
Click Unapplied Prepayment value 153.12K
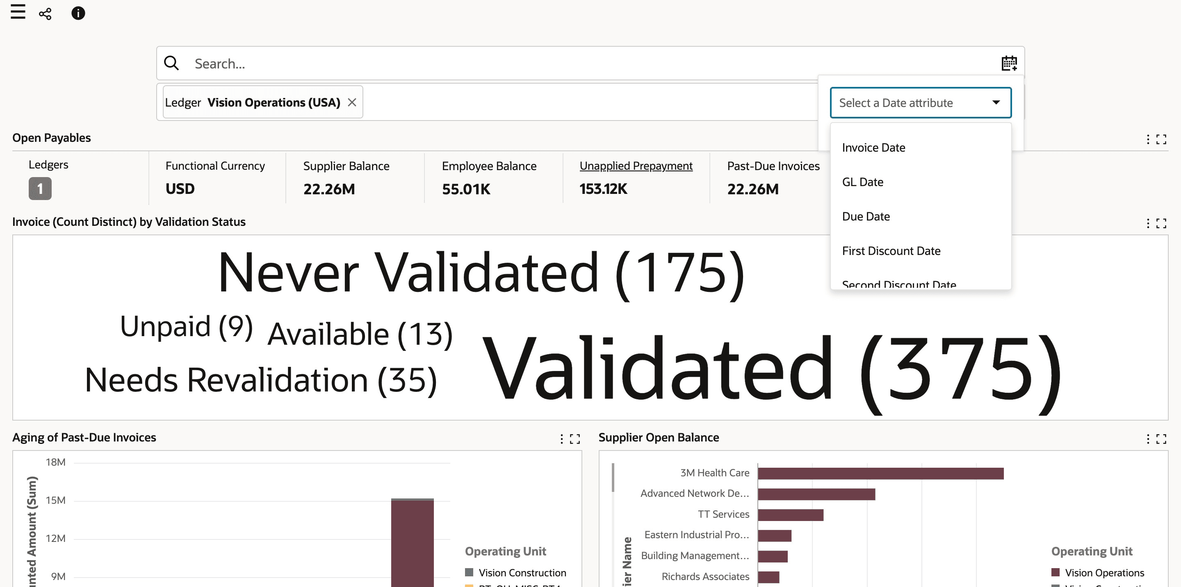(x=603, y=189)
